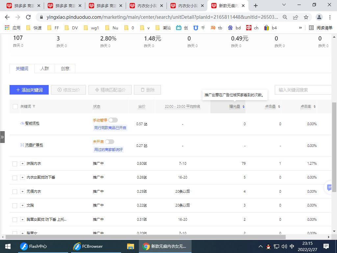Show more bookmarks chevron
The width and height of the screenshot is (337, 253).
(300, 28)
